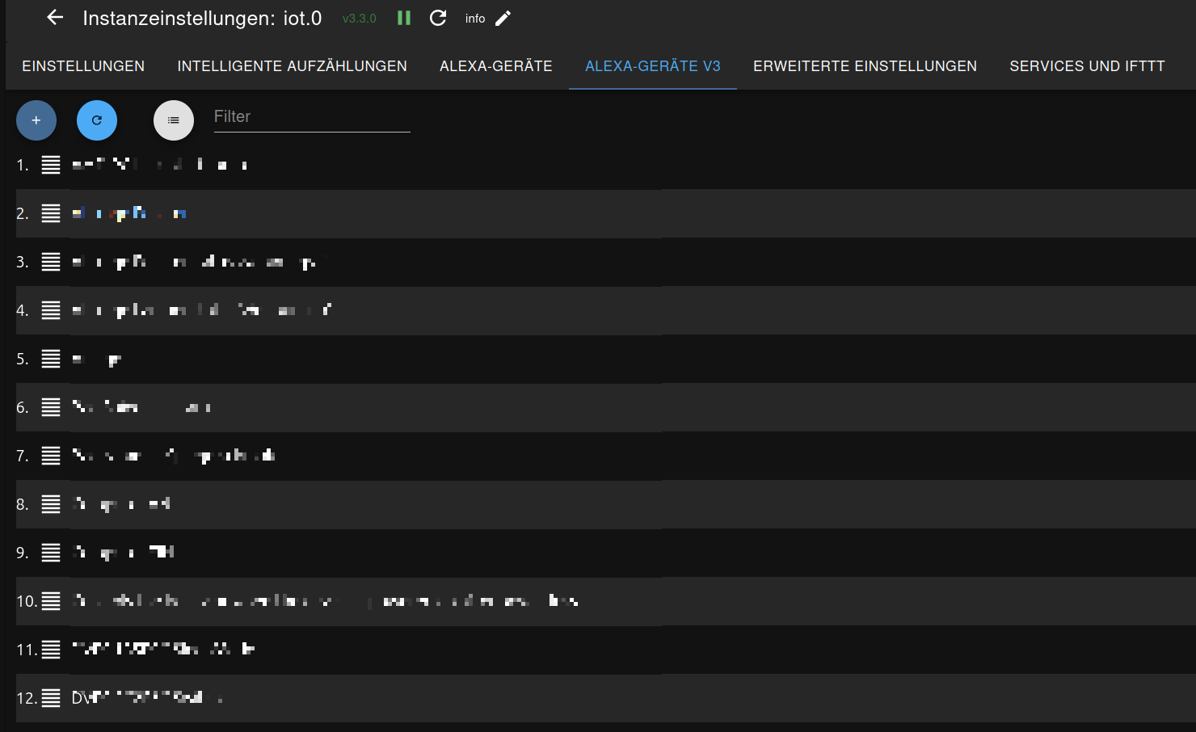This screenshot has width=1196, height=732.
Task: Click the hamburger icon of device entry 12
Action: pos(51,698)
